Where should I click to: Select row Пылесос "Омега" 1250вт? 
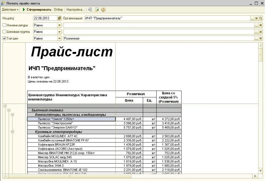point(72,119)
